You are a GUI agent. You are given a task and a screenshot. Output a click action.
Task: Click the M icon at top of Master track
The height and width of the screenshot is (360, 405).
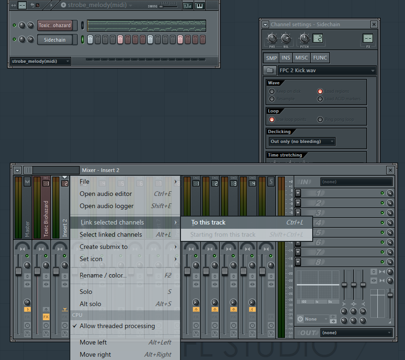27,181
